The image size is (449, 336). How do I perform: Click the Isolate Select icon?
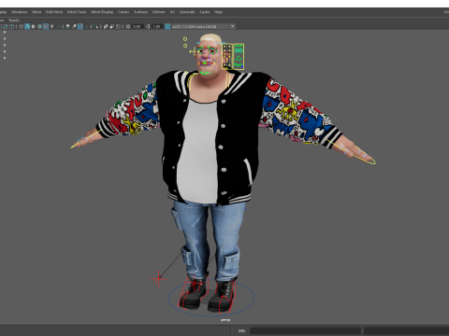pyautogui.click(x=95, y=26)
